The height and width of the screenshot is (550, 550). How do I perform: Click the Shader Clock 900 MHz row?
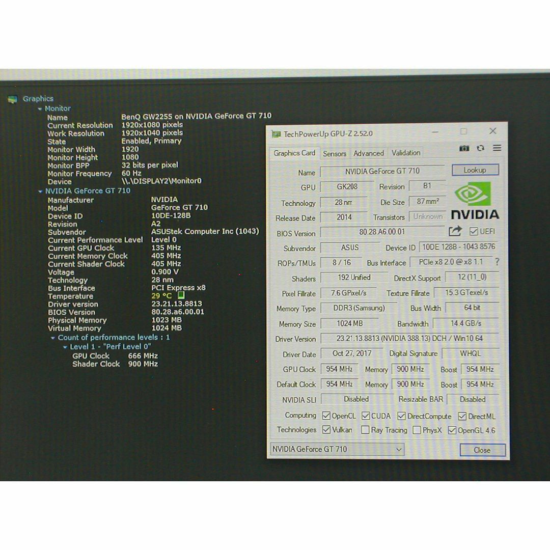[115, 364]
